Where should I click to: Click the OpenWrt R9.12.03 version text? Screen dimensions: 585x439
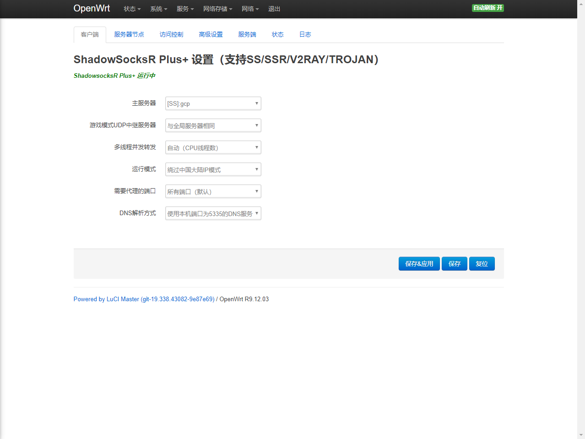click(244, 299)
